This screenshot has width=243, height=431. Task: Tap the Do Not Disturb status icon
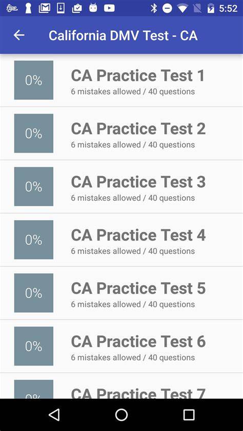pyautogui.click(x=167, y=9)
